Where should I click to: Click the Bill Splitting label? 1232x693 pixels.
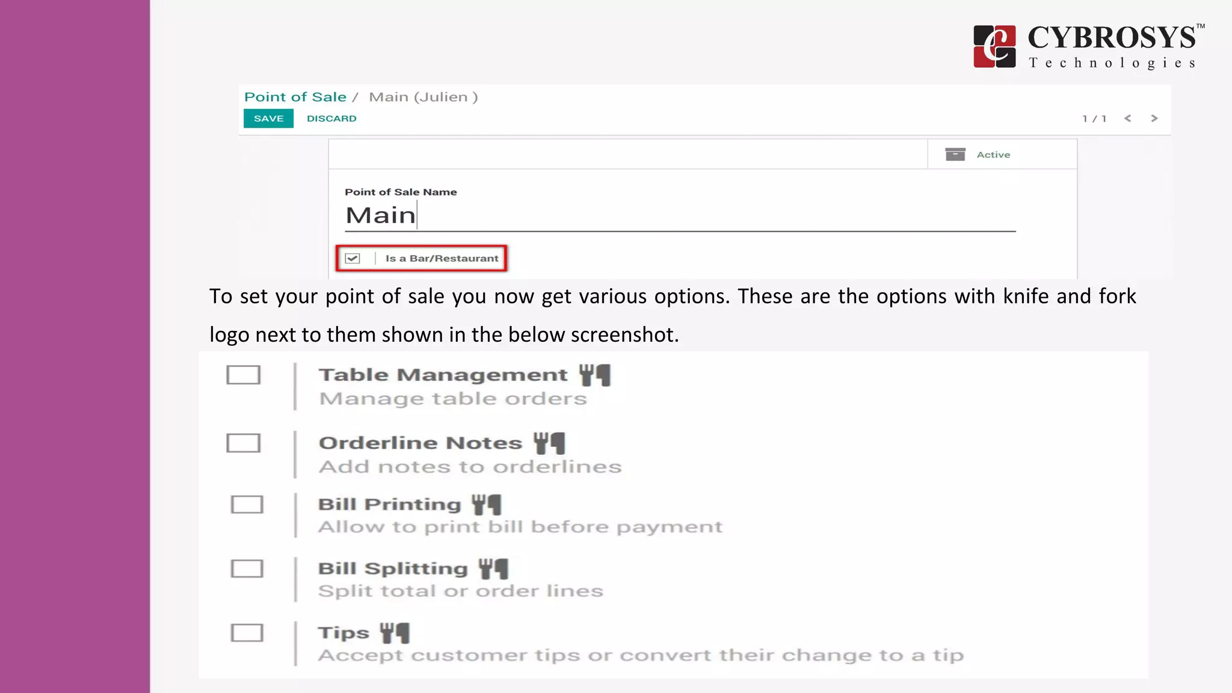click(393, 569)
